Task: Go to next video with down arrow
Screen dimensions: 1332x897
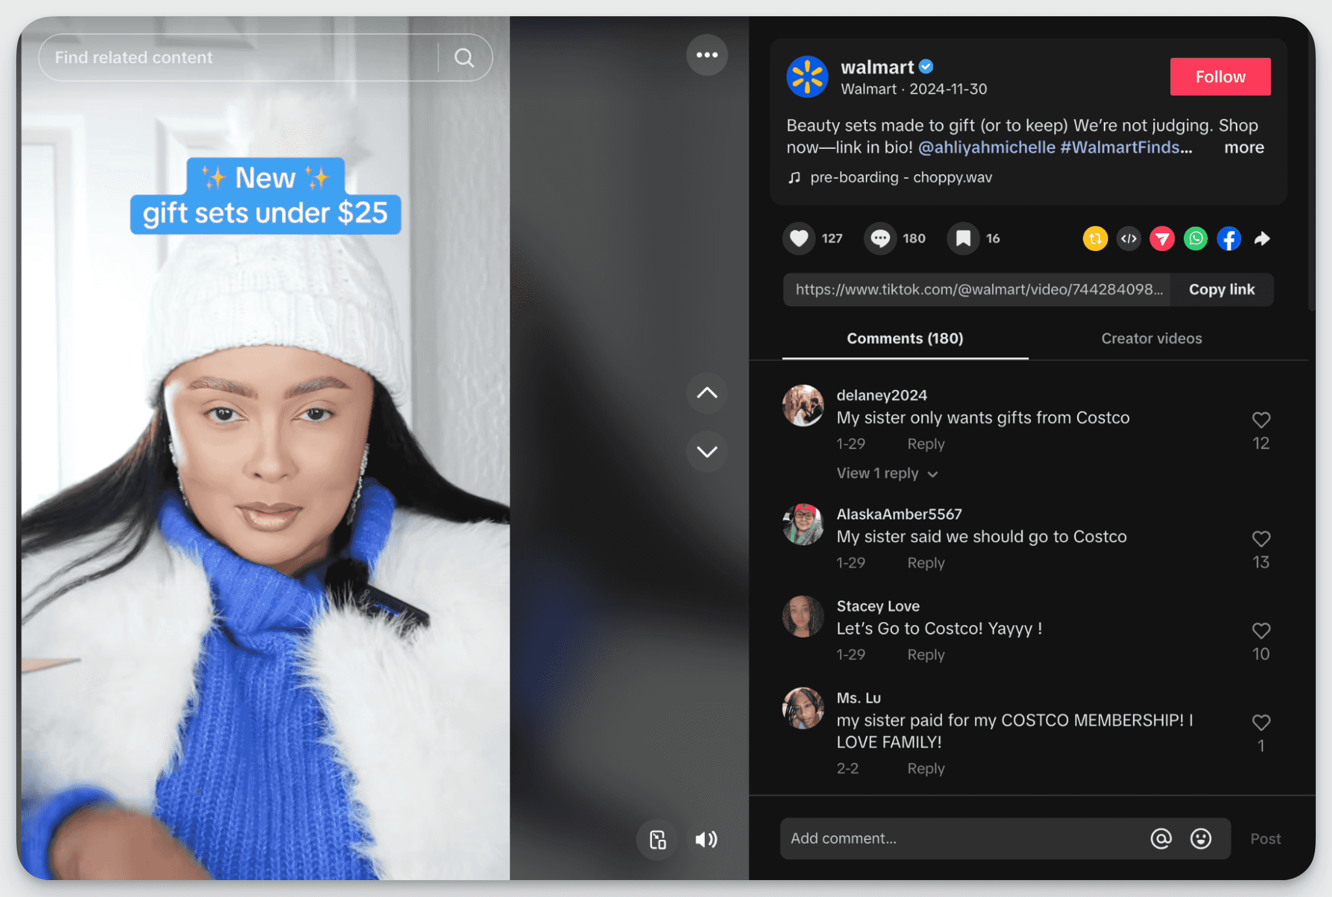Action: point(707,451)
